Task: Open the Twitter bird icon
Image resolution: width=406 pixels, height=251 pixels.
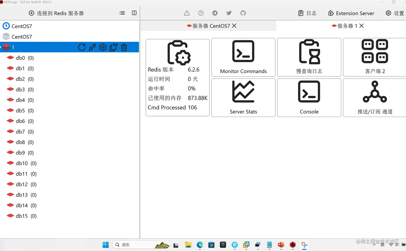Action: point(229,13)
